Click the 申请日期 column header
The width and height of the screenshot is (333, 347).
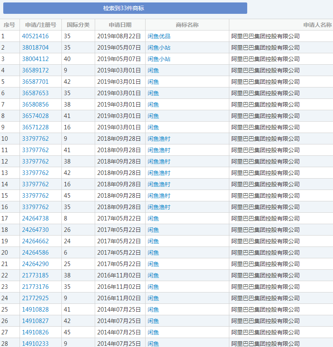[x=120, y=25]
